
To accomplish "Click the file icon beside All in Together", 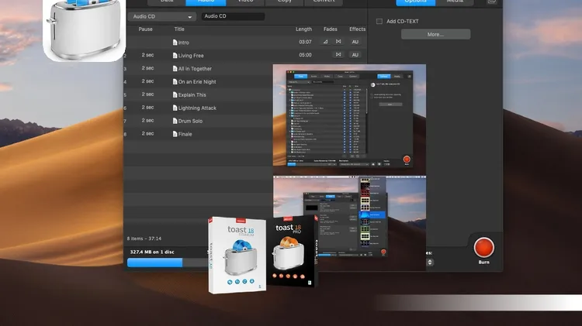I will pos(175,69).
